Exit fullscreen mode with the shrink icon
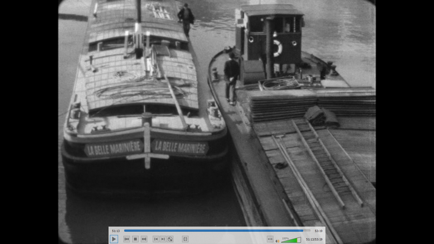434x244 pixels. click(185, 239)
